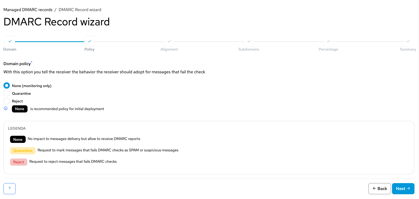
Task: Choose the Quarantine radio button
Action: (7, 93)
